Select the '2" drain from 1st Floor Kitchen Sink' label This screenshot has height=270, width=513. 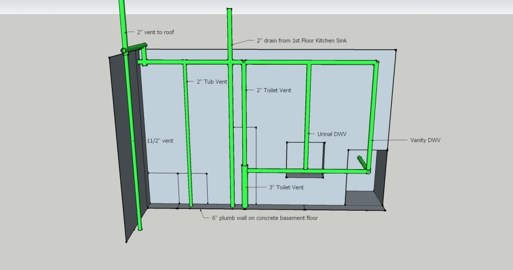point(302,41)
